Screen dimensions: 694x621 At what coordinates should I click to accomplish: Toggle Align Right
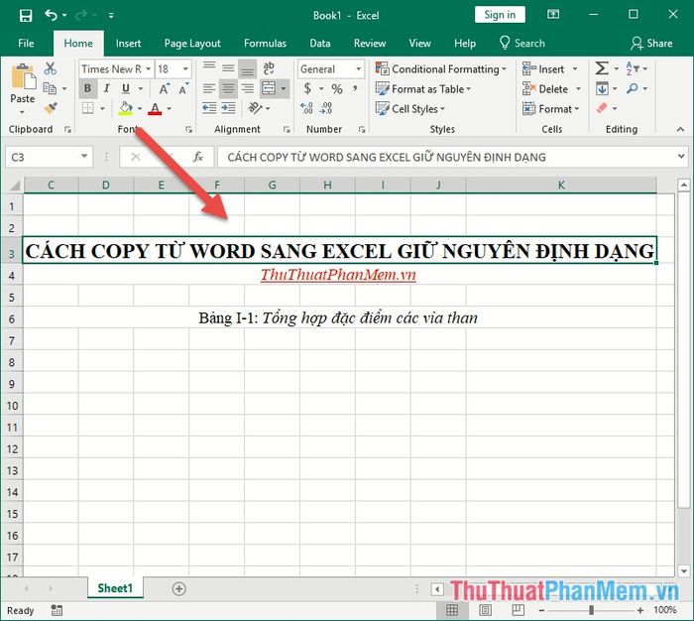click(x=248, y=88)
